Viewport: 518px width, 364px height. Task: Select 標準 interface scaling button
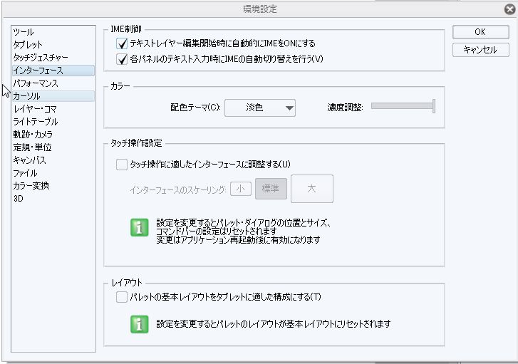point(271,189)
